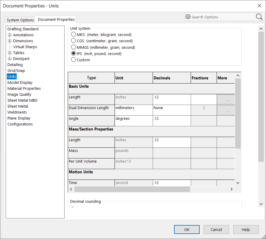
Task: Click the gear icon in Search Options
Action: tap(188, 17)
